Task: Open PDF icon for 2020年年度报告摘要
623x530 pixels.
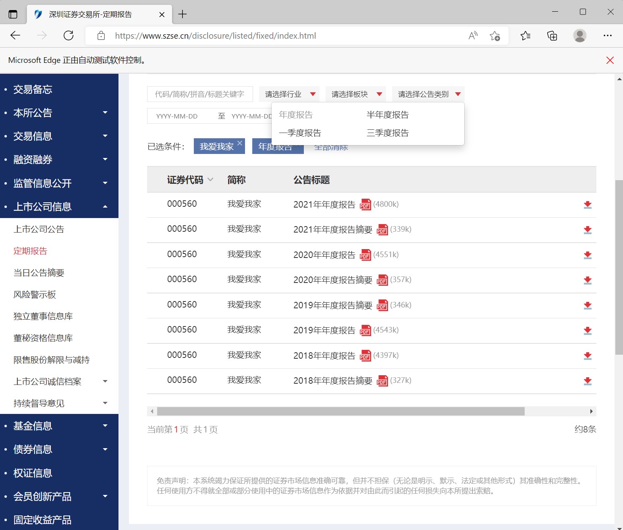Action: coord(382,280)
